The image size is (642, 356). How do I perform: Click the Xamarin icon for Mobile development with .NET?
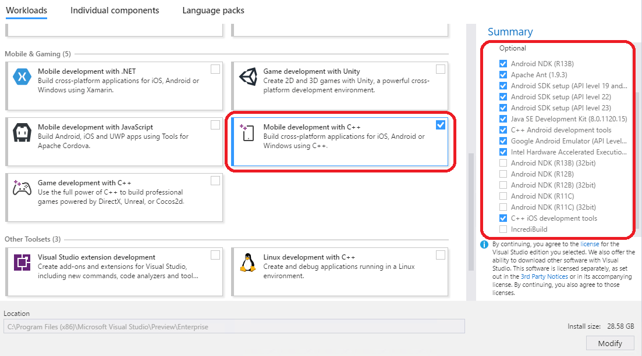22,77
